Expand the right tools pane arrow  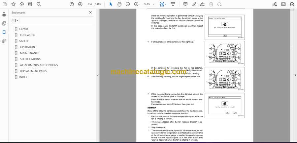tap(295, 75)
